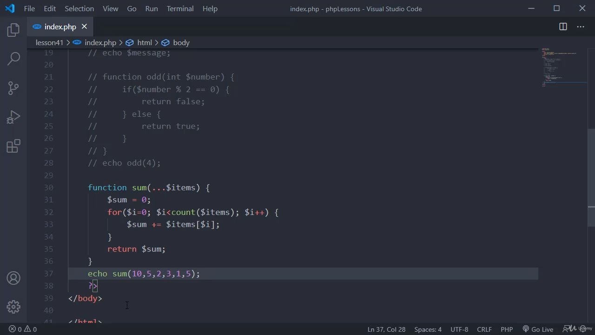Image resolution: width=595 pixels, height=335 pixels.
Task: Open the Terminal menu
Action: point(180,8)
